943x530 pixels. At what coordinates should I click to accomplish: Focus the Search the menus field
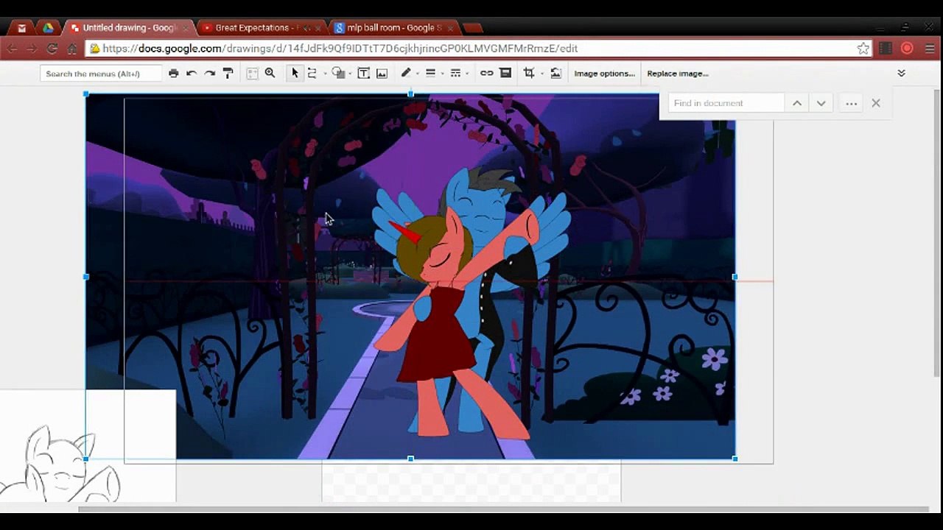(x=101, y=74)
